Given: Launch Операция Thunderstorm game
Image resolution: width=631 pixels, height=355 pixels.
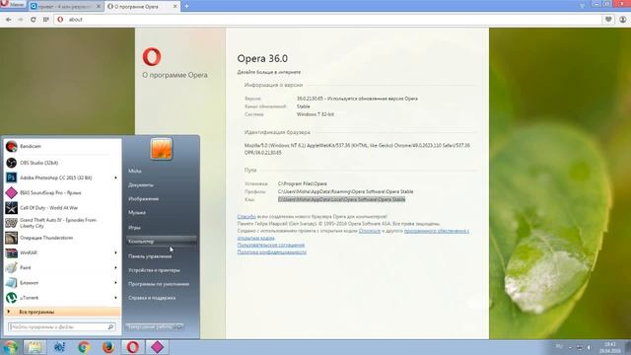Looking at the screenshot, I should 62,238.
